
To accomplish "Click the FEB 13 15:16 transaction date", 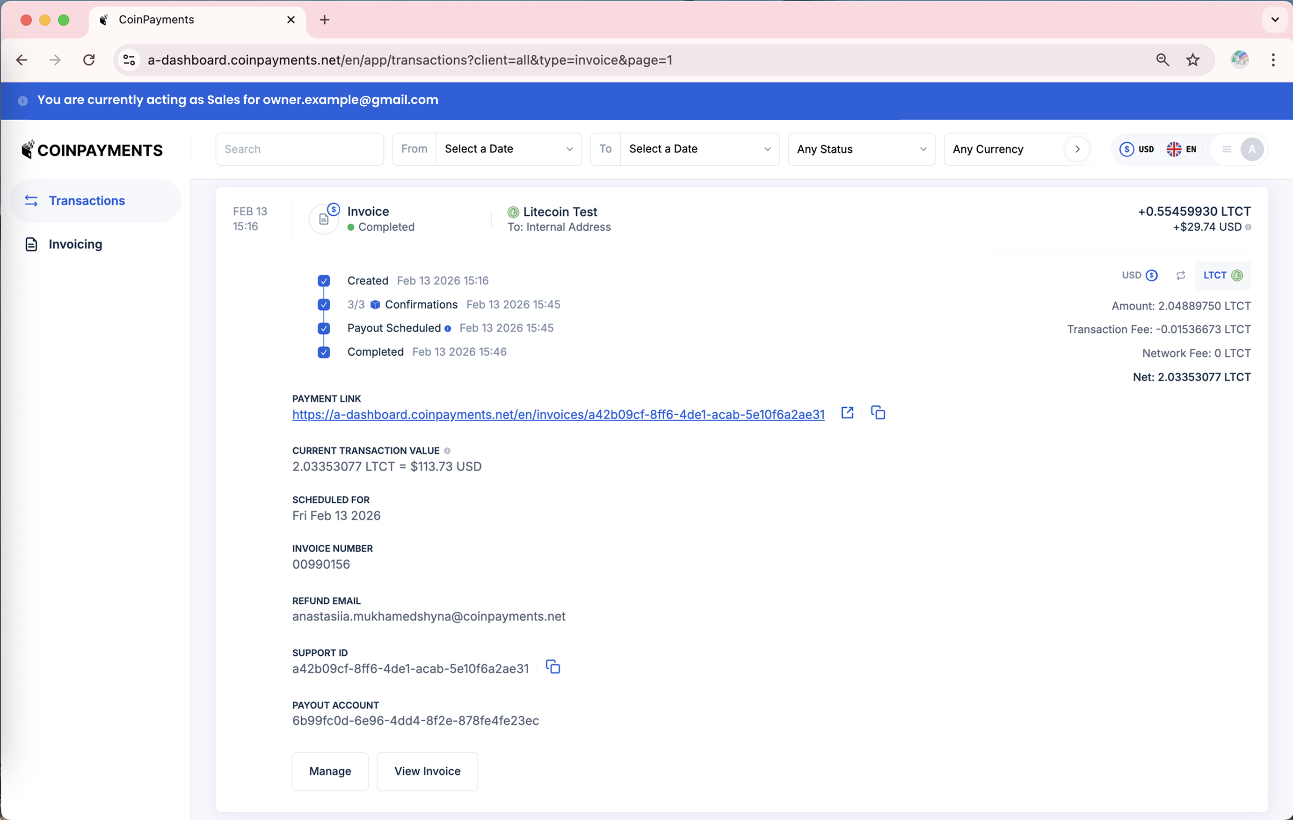I will pos(250,219).
